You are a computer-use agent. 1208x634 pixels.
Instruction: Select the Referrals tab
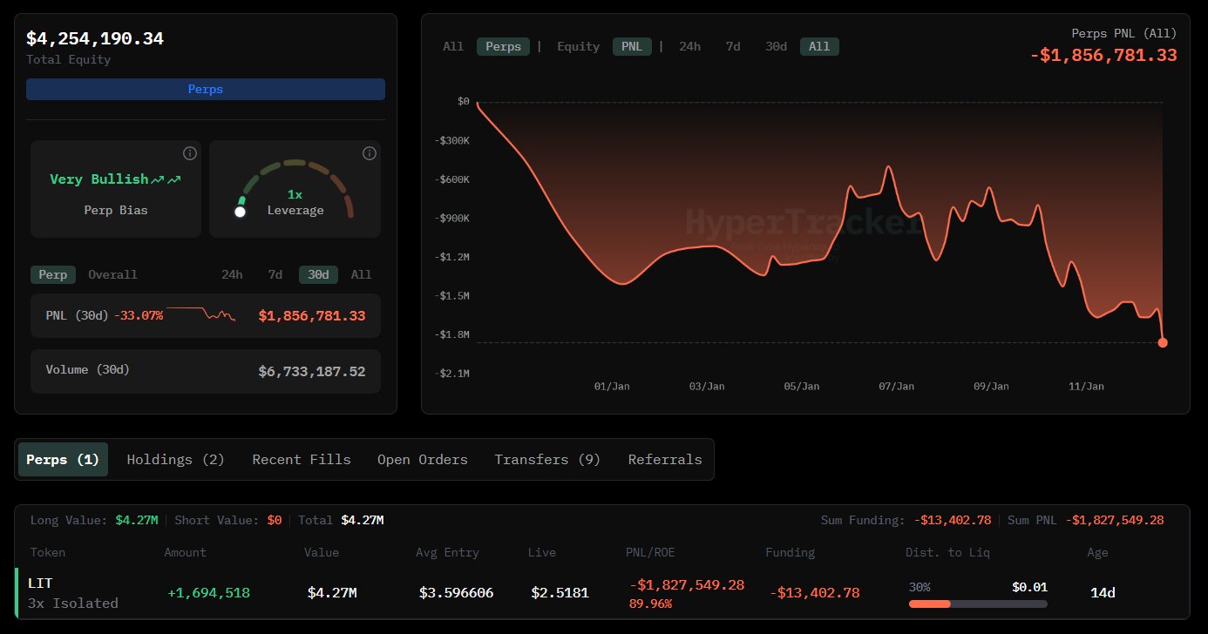tap(665, 459)
